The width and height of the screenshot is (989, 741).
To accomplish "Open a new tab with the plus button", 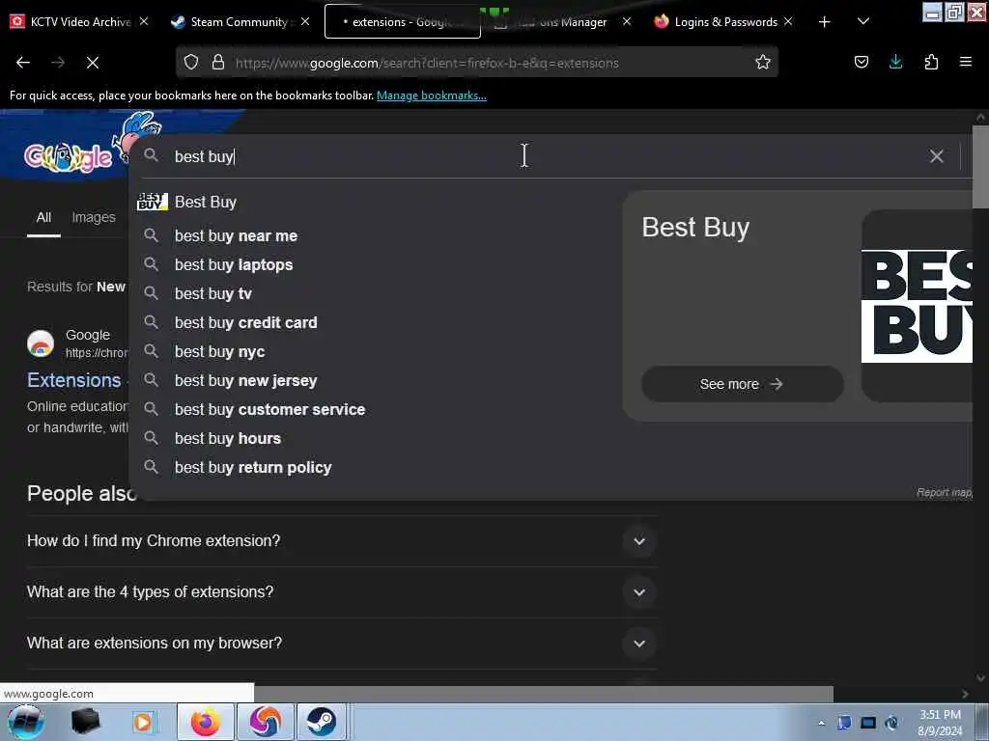I will click(825, 22).
